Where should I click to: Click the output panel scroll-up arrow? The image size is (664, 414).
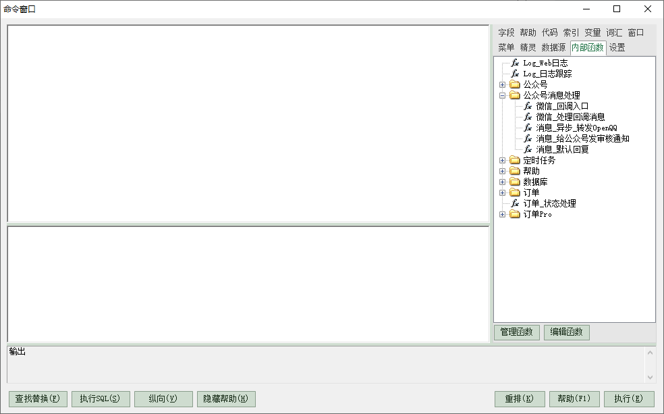650,353
